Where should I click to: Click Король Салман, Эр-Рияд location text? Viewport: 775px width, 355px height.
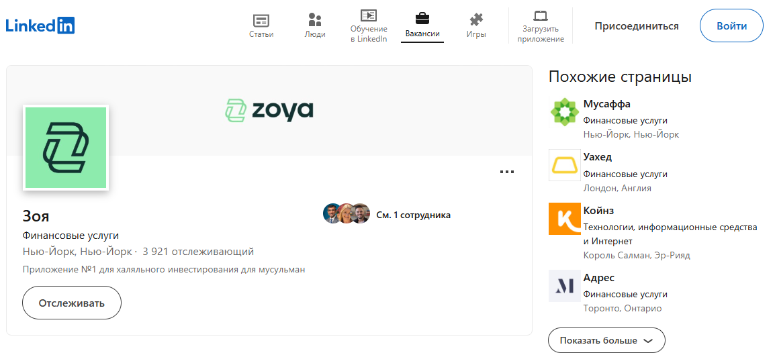coord(637,255)
